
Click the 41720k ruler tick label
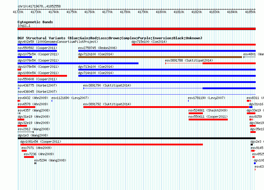(18, 12)
